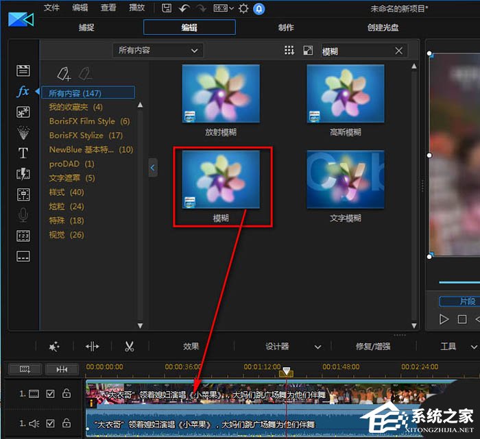Viewport: 480px width, 439px height.
Task: Add a new tag icon
Action: pyautogui.click(x=64, y=74)
